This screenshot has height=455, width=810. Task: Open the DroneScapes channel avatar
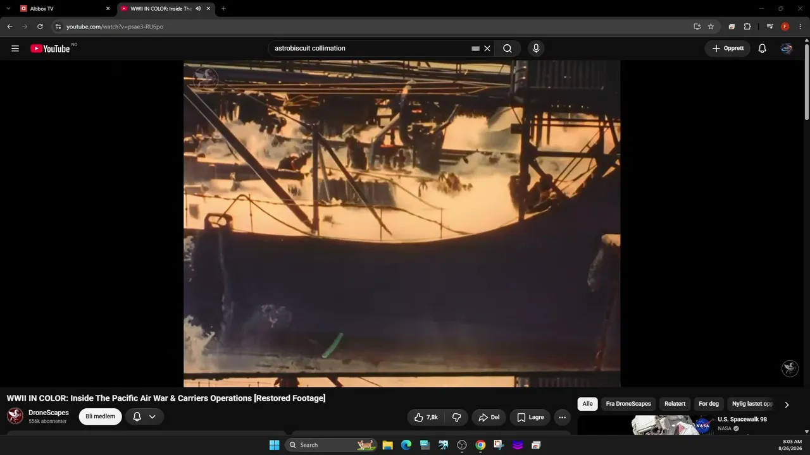(15, 416)
